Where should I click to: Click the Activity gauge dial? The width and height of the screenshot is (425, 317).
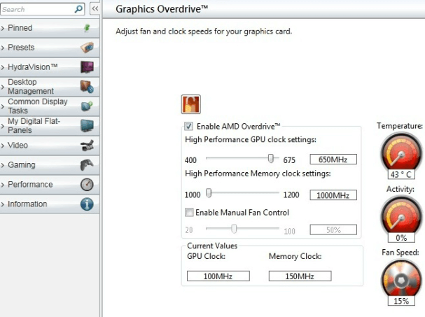click(x=401, y=215)
